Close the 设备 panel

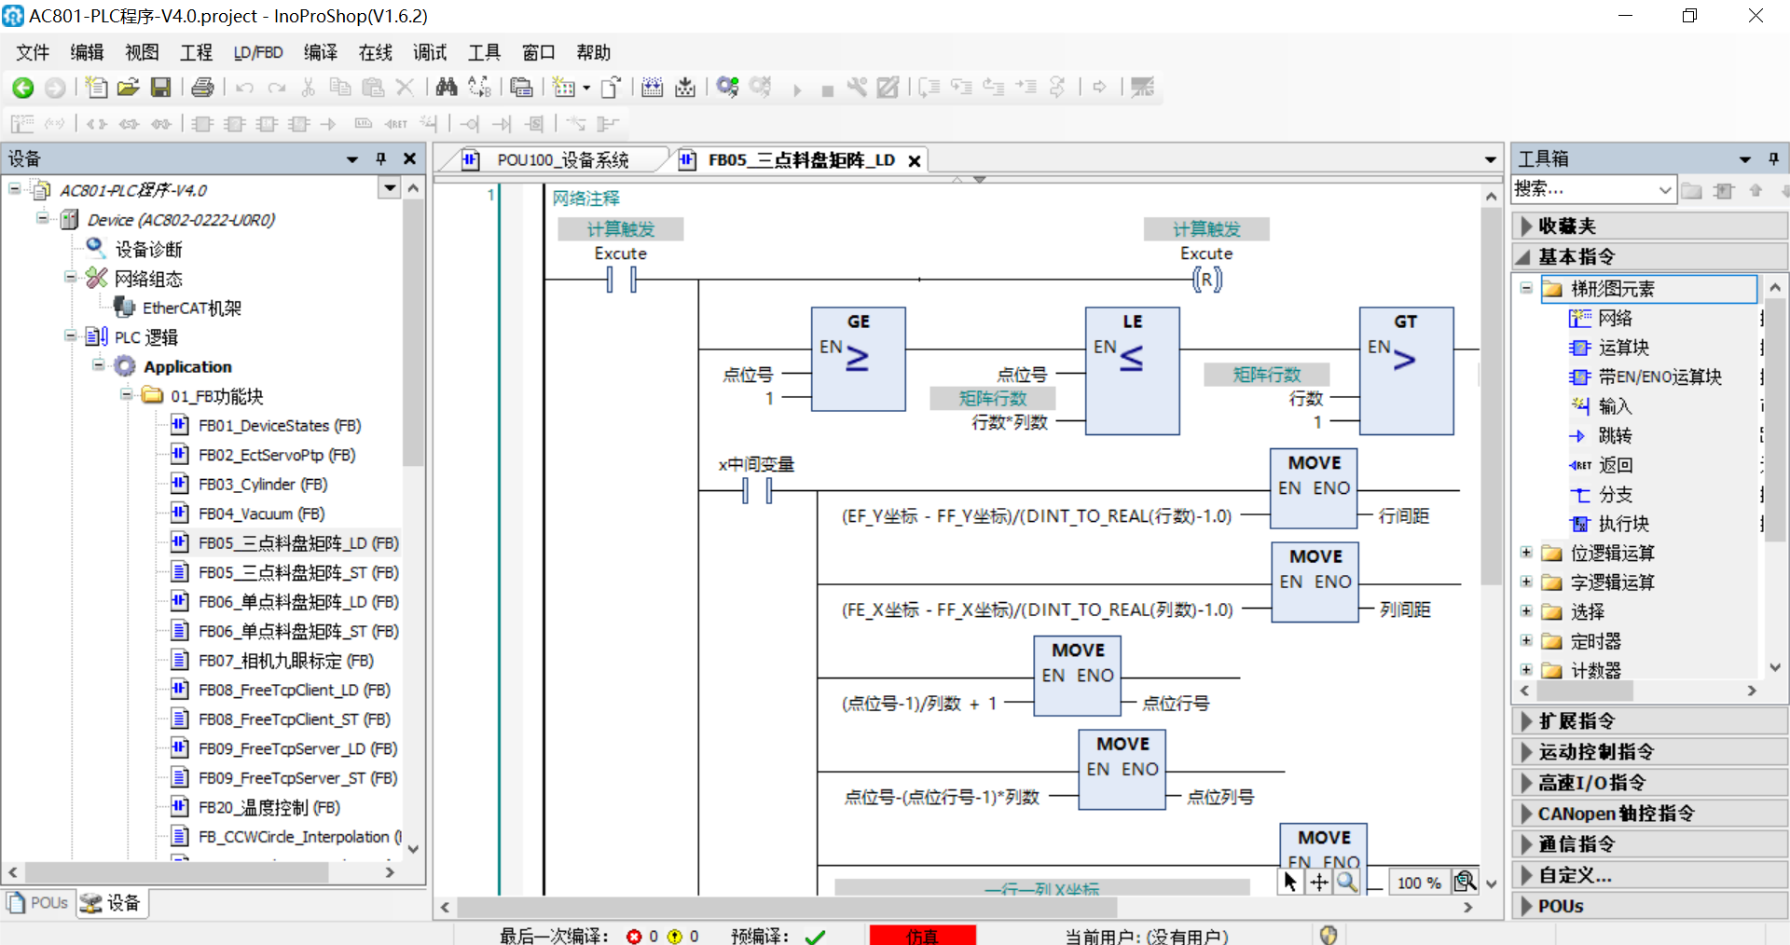click(x=409, y=158)
